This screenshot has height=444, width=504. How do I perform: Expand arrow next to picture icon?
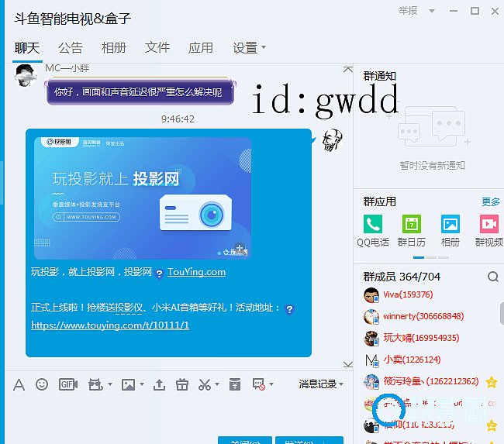[x=141, y=384]
